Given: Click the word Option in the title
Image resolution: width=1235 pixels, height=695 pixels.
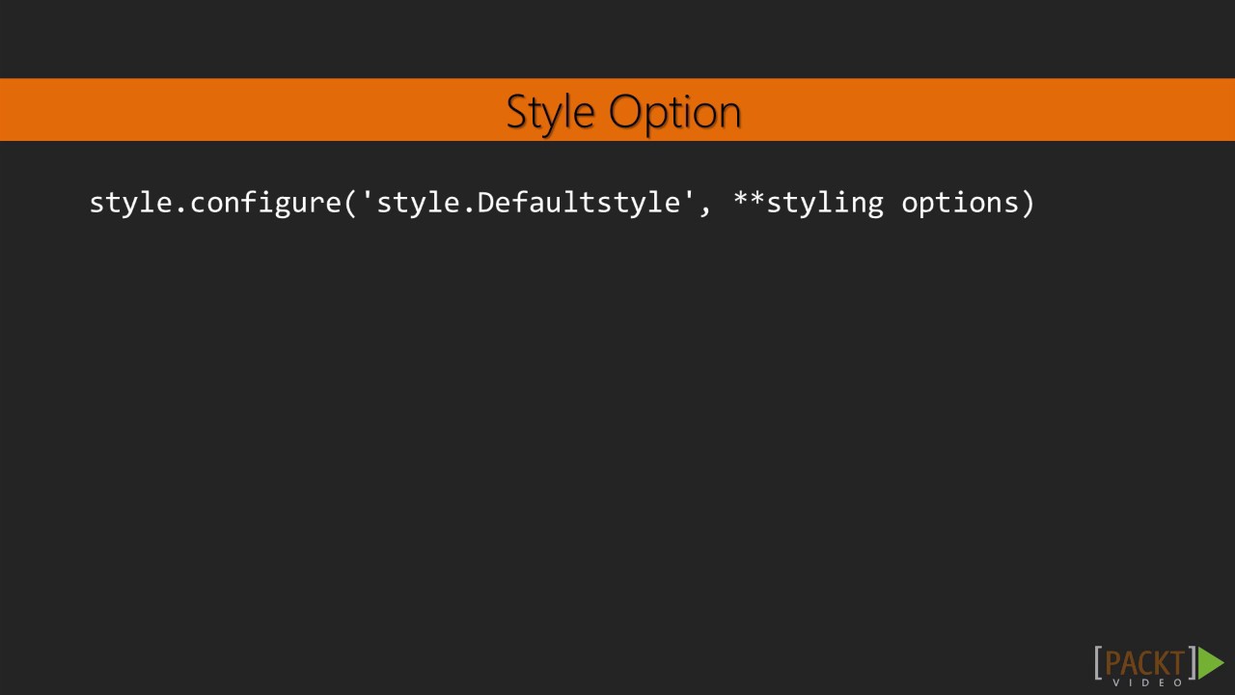Looking at the screenshot, I should click(x=675, y=112).
